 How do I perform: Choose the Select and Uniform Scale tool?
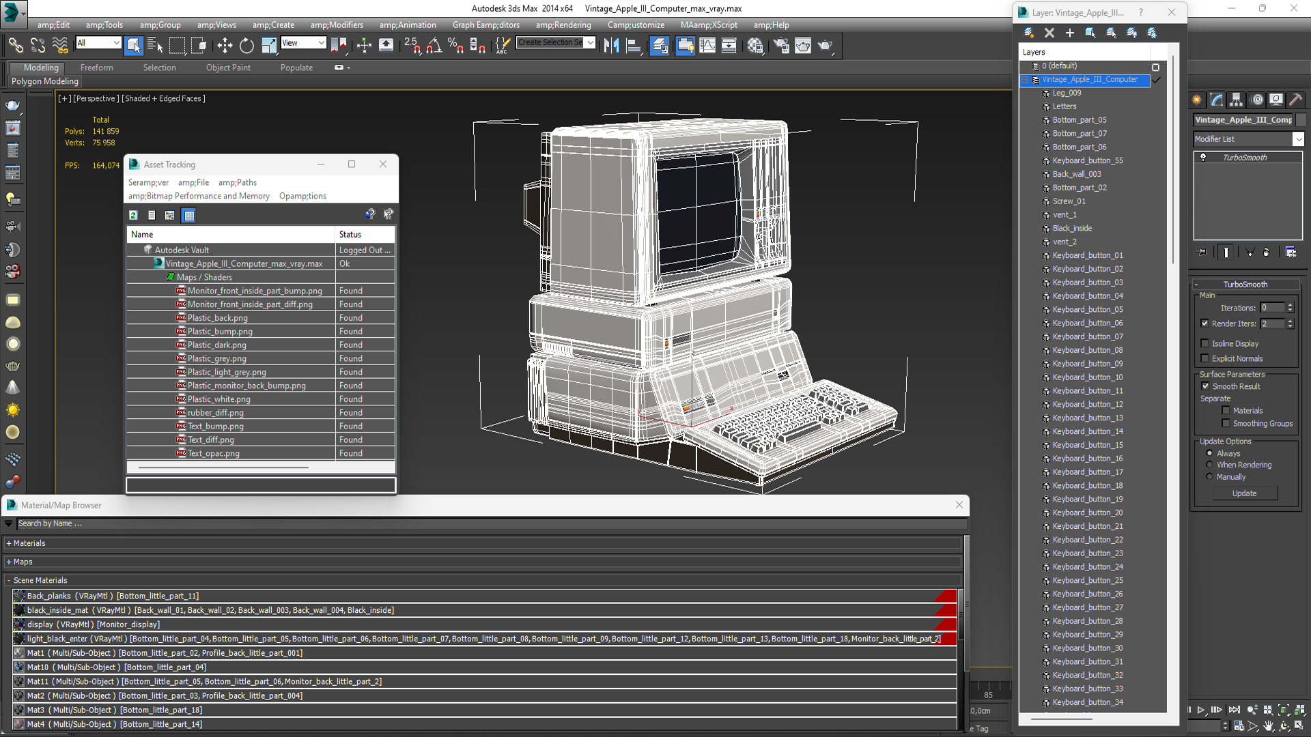click(269, 46)
